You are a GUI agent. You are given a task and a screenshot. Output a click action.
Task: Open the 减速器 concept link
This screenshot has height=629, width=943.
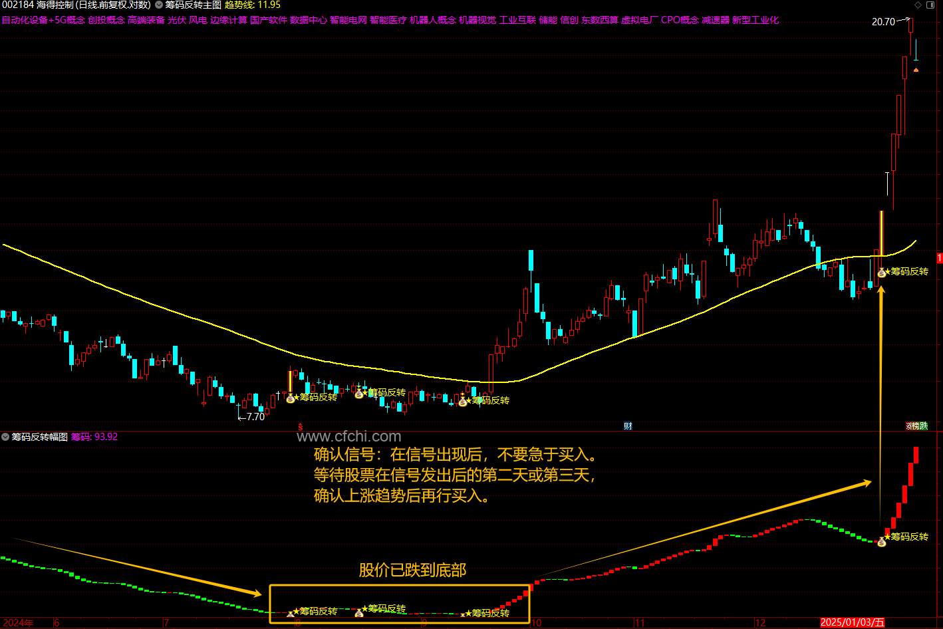point(716,20)
